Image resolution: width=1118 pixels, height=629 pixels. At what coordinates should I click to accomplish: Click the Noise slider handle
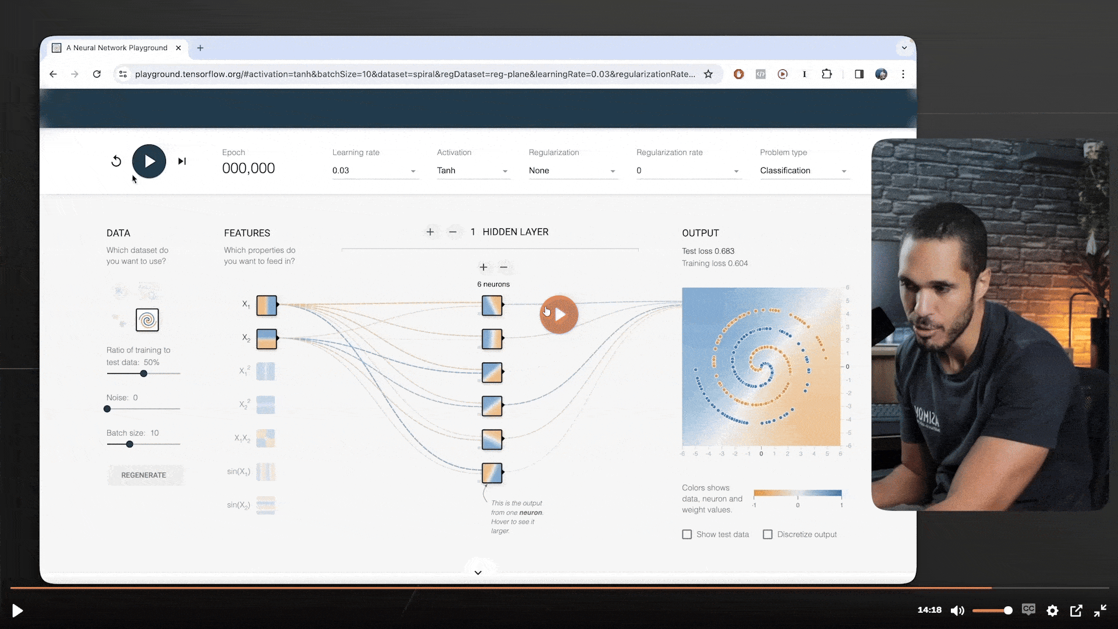pyautogui.click(x=107, y=409)
